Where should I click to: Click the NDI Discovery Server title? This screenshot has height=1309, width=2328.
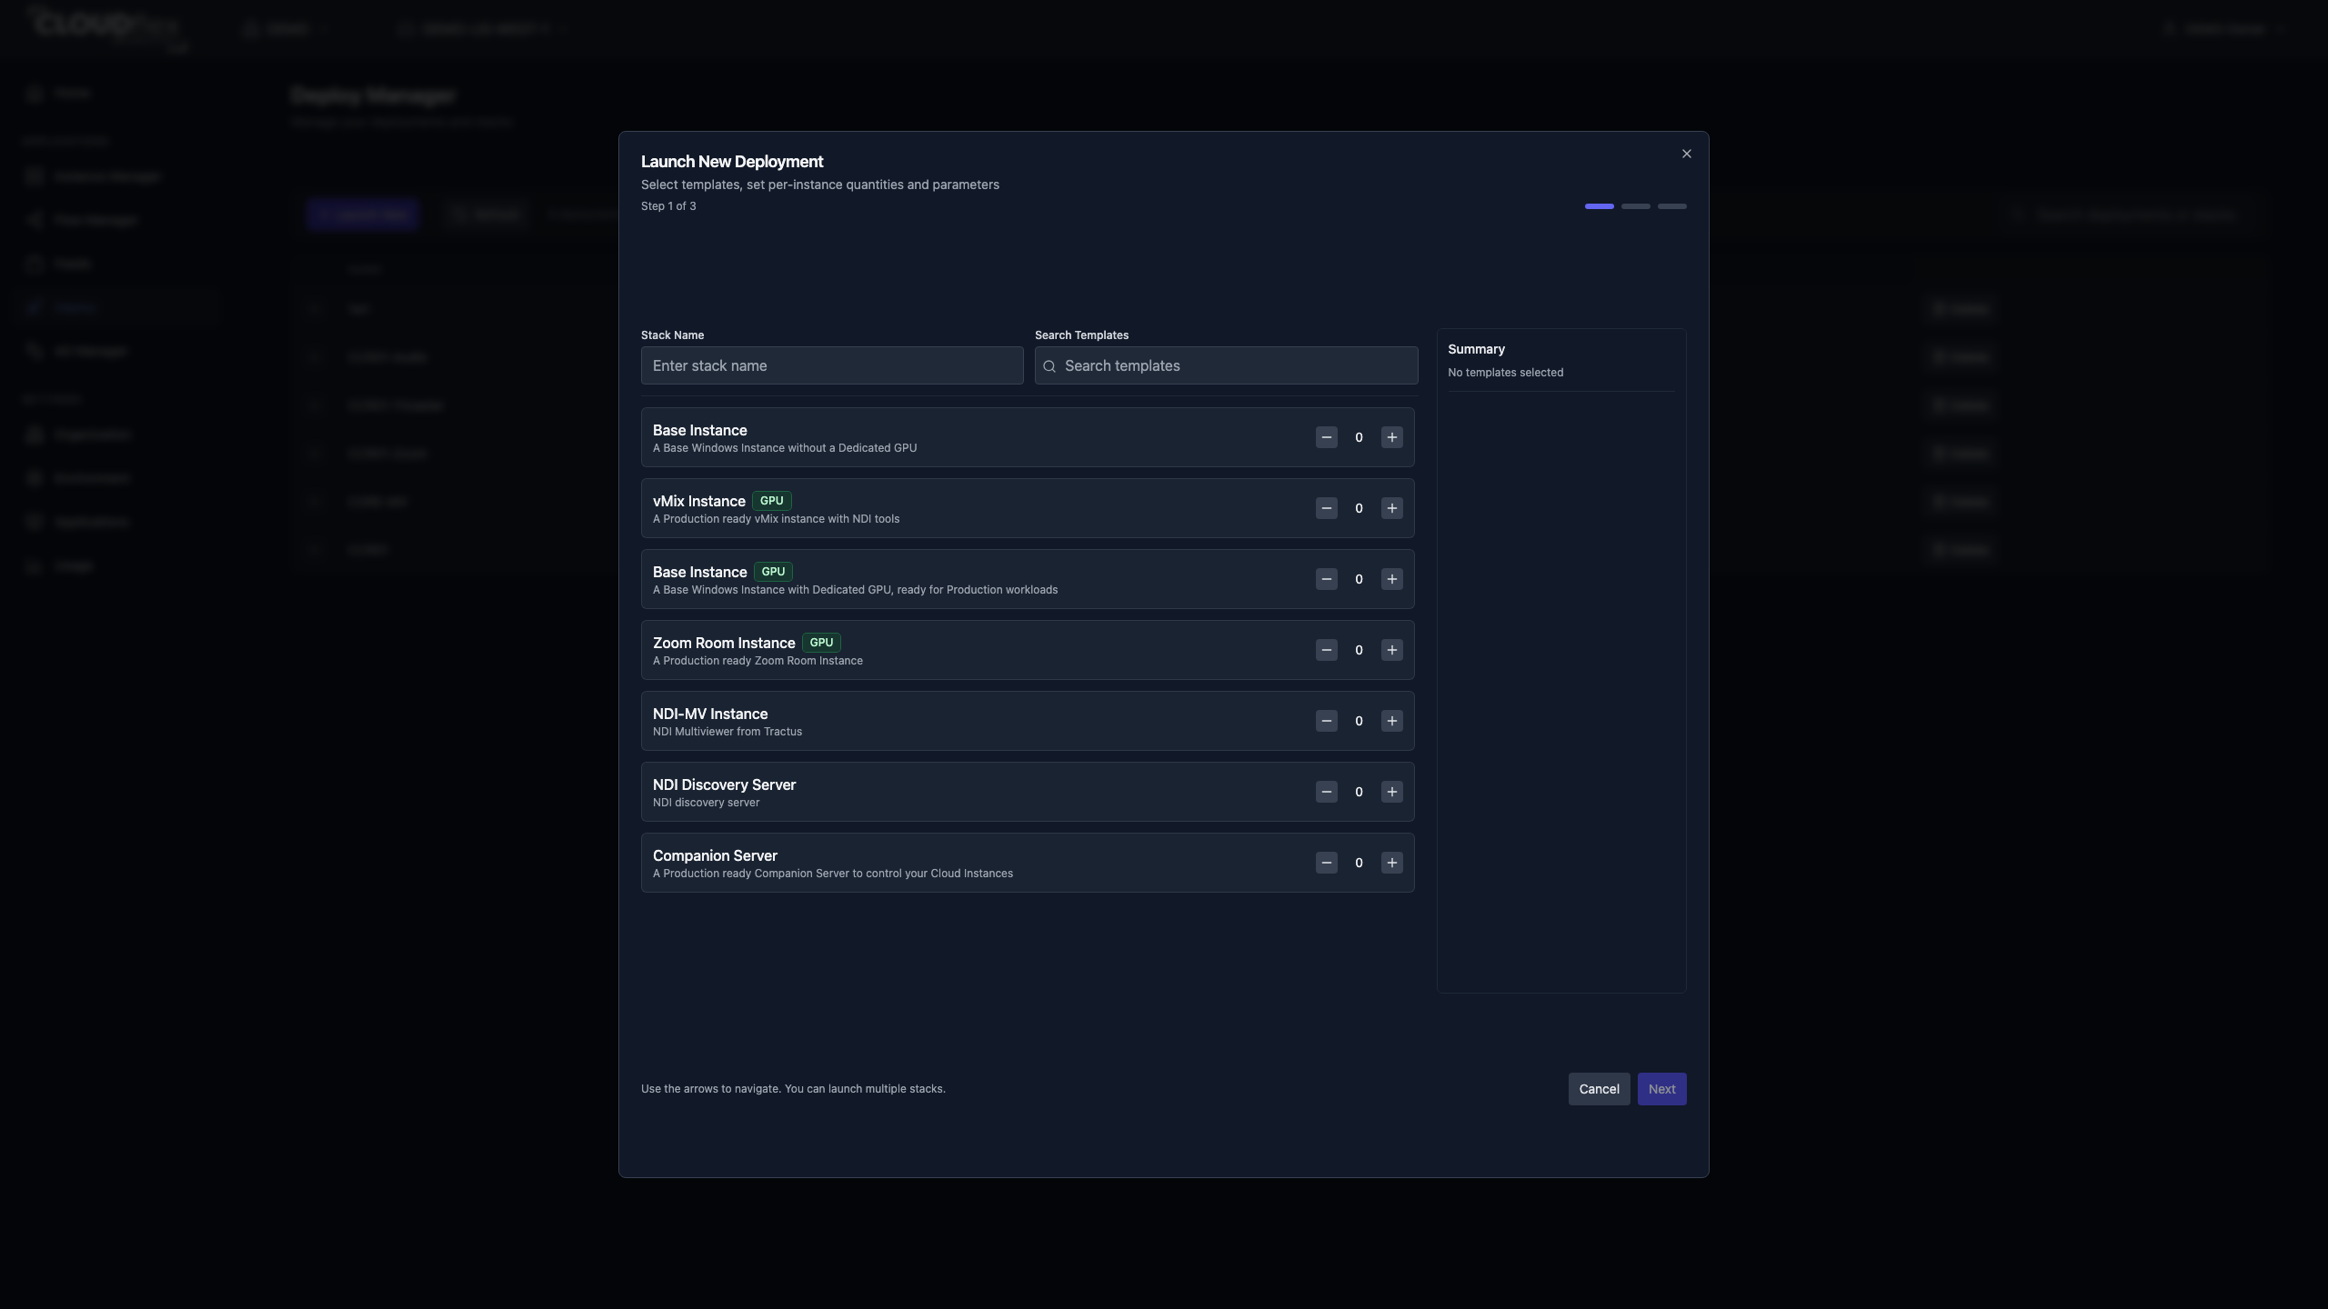click(x=724, y=784)
